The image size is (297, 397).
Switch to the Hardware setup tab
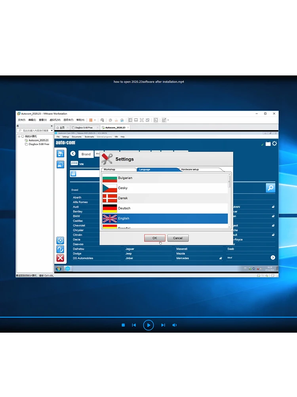[x=200, y=170]
